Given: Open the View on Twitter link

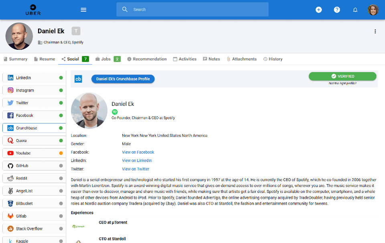Looking at the screenshot, I should click(136, 169).
